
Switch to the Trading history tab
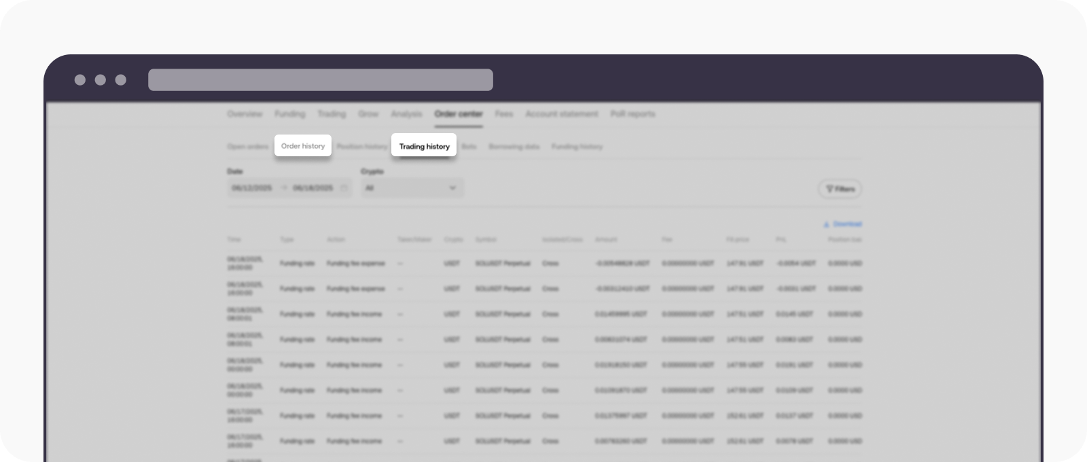424,146
